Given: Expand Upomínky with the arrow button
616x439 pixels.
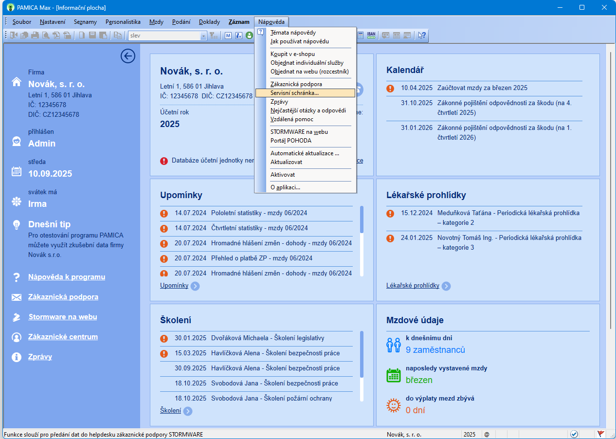Looking at the screenshot, I should pos(195,286).
